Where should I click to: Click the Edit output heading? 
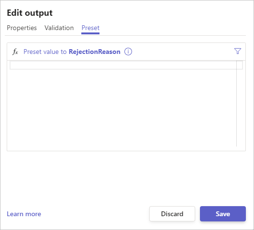pos(30,13)
